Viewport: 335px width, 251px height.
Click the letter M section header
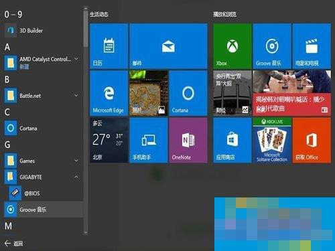coord(8,226)
